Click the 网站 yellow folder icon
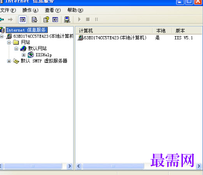The width and height of the screenshot is (203, 175). pos(16,42)
